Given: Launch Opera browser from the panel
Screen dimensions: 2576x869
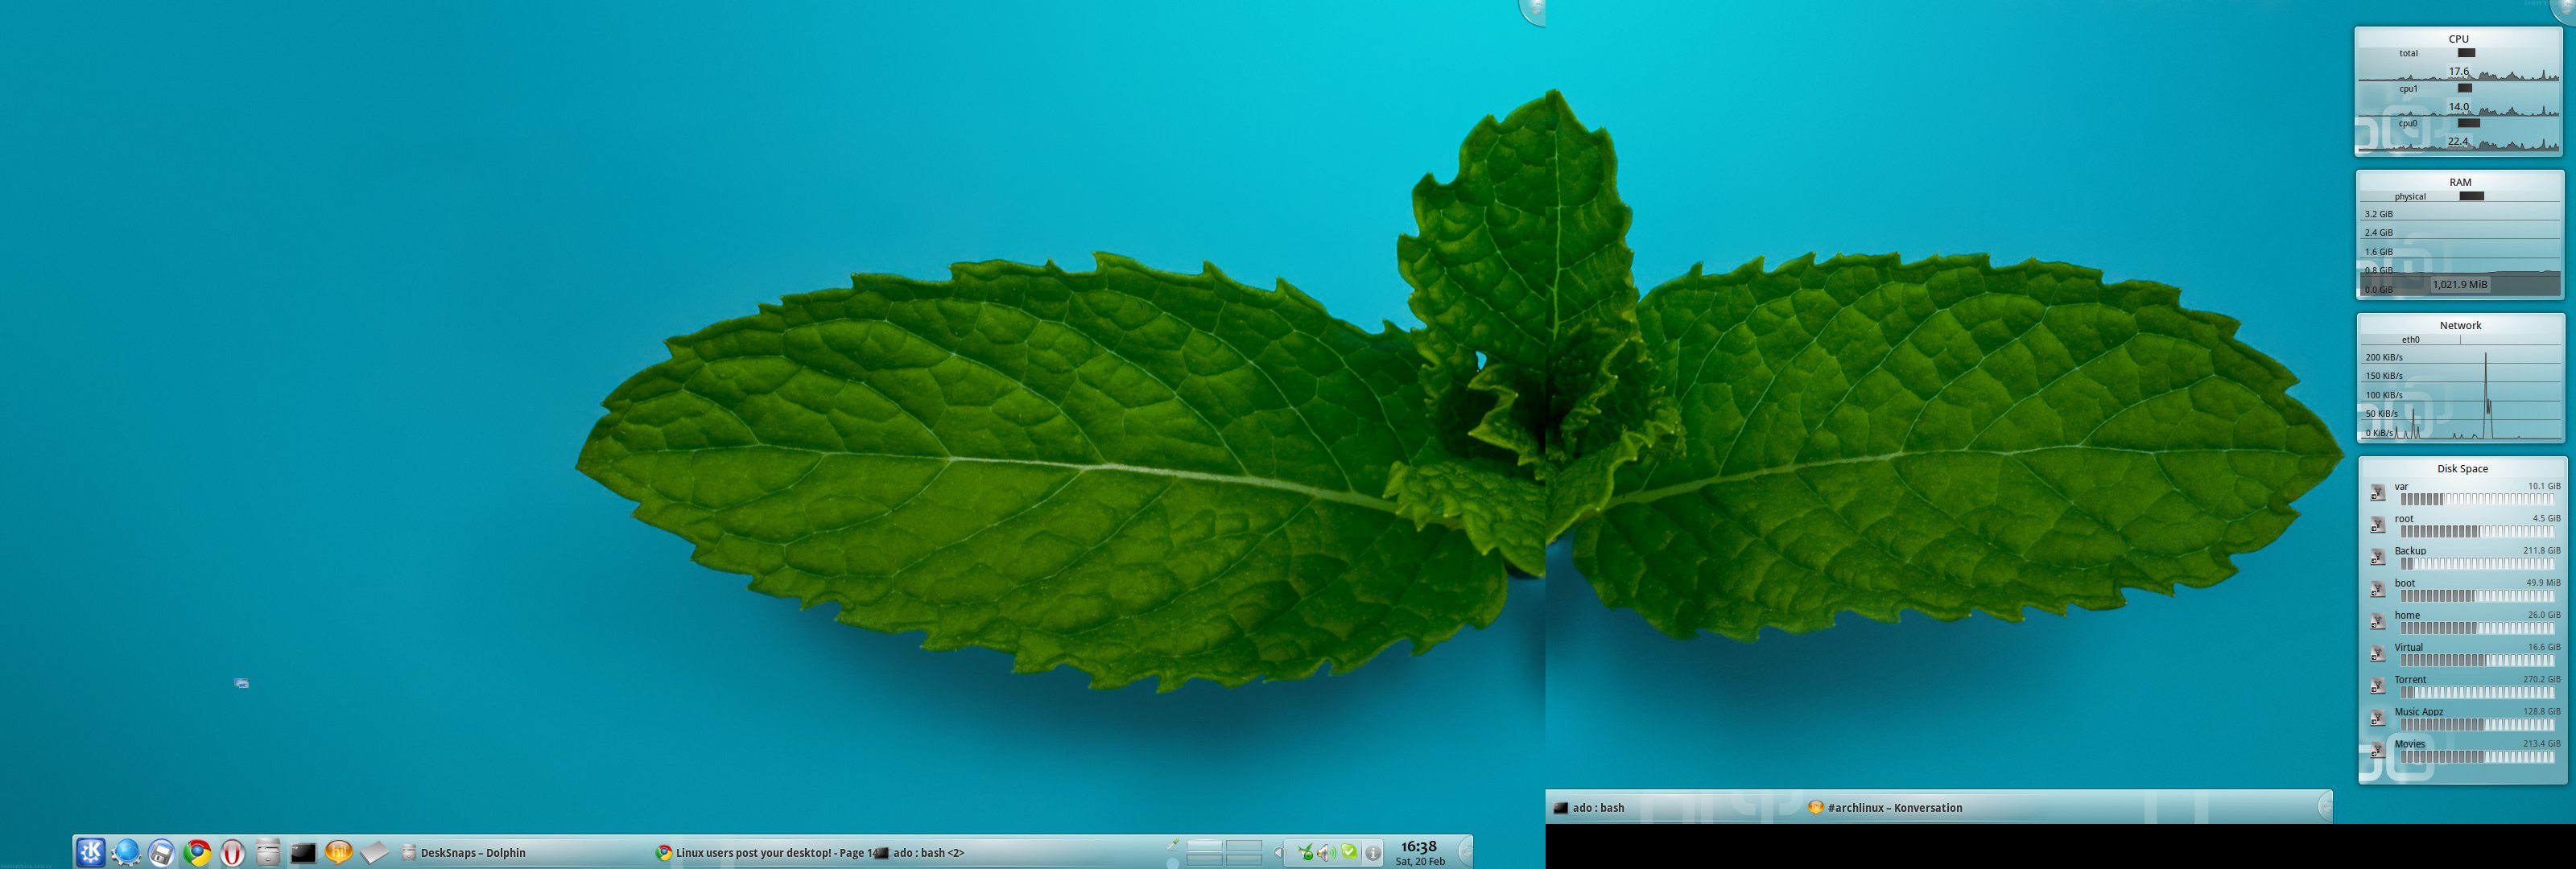Looking at the screenshot, I should point(232,852).
